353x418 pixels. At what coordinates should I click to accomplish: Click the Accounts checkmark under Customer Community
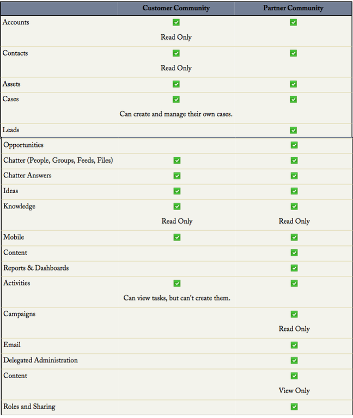click(176, 22)
